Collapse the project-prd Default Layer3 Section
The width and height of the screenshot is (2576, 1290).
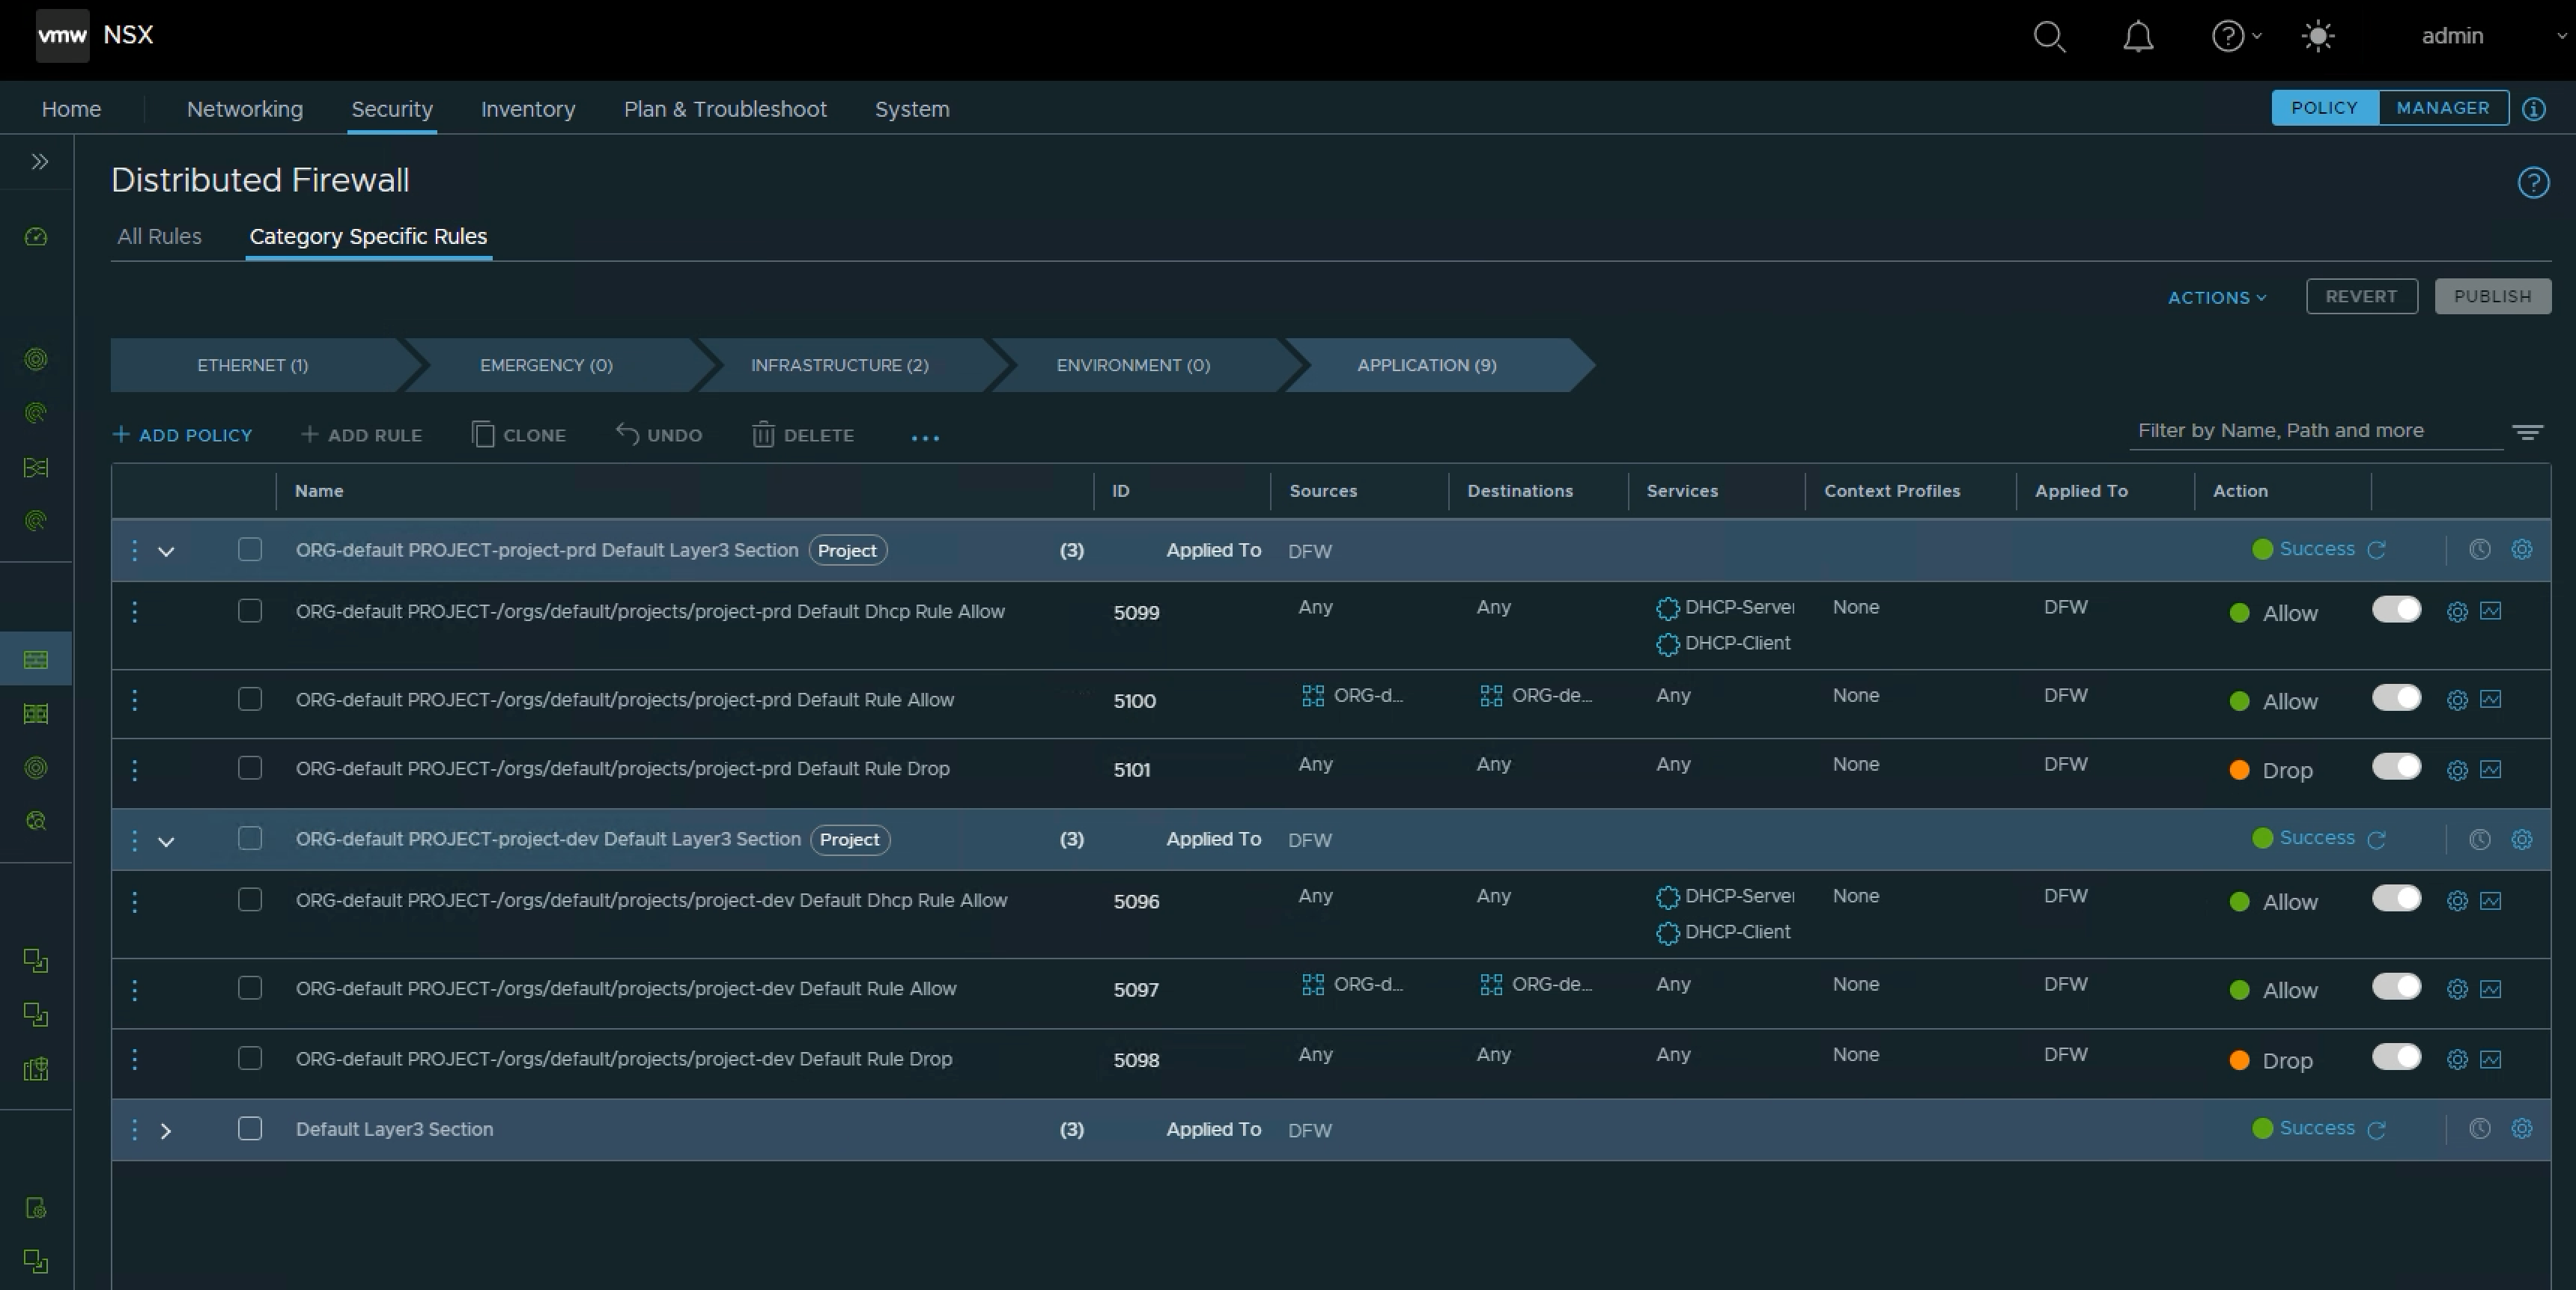point(166,551)
